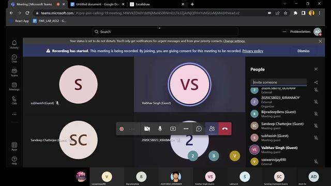Open Chat in the Teams sidebar

[x=14, y=58]
